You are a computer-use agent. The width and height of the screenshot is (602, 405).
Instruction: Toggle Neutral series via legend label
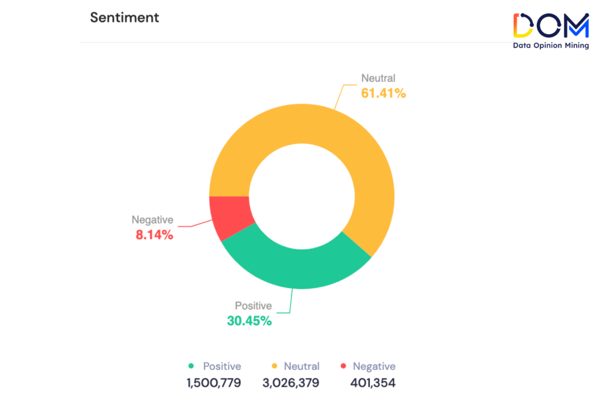(x=302, y=366)
